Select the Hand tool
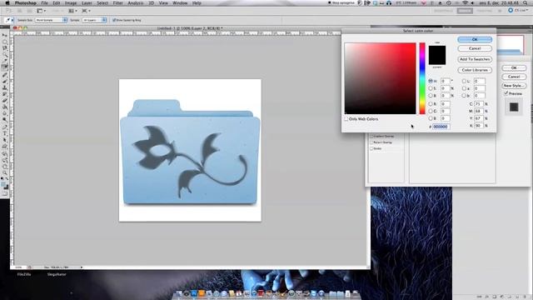This screenshot has height=300, width=533. (5, 167)
